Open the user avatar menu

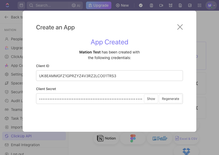211,5
